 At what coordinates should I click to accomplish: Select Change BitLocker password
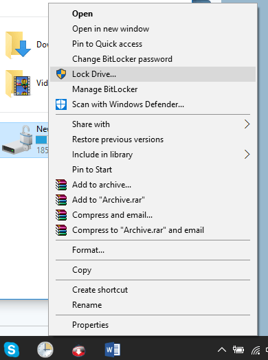pos(153,59)
